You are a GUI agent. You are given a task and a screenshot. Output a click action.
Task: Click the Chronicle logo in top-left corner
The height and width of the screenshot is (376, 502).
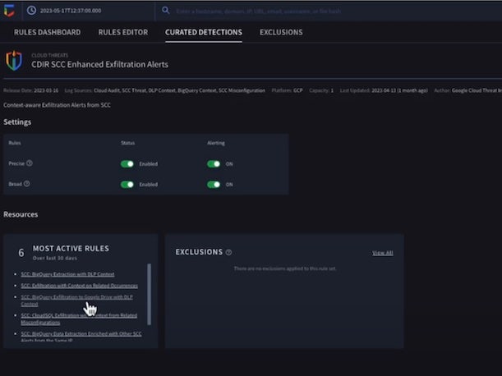click(x=11, y=11)
